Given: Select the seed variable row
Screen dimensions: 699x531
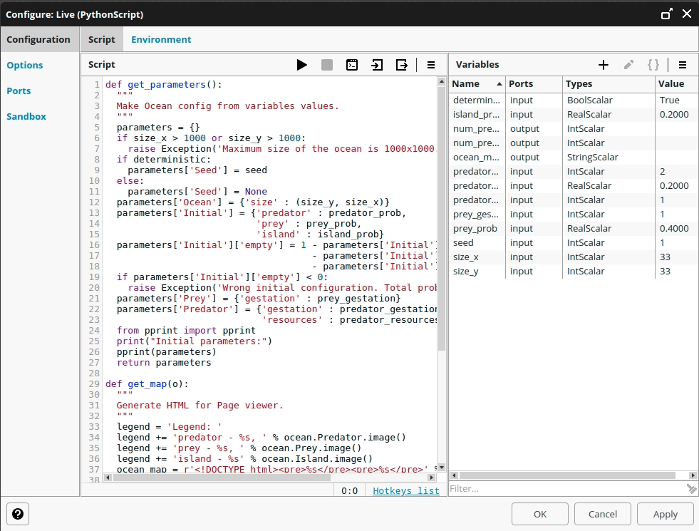Looking at the screenshot, I should [574, 243].
